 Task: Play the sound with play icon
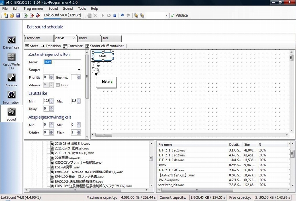click(103, 15)
